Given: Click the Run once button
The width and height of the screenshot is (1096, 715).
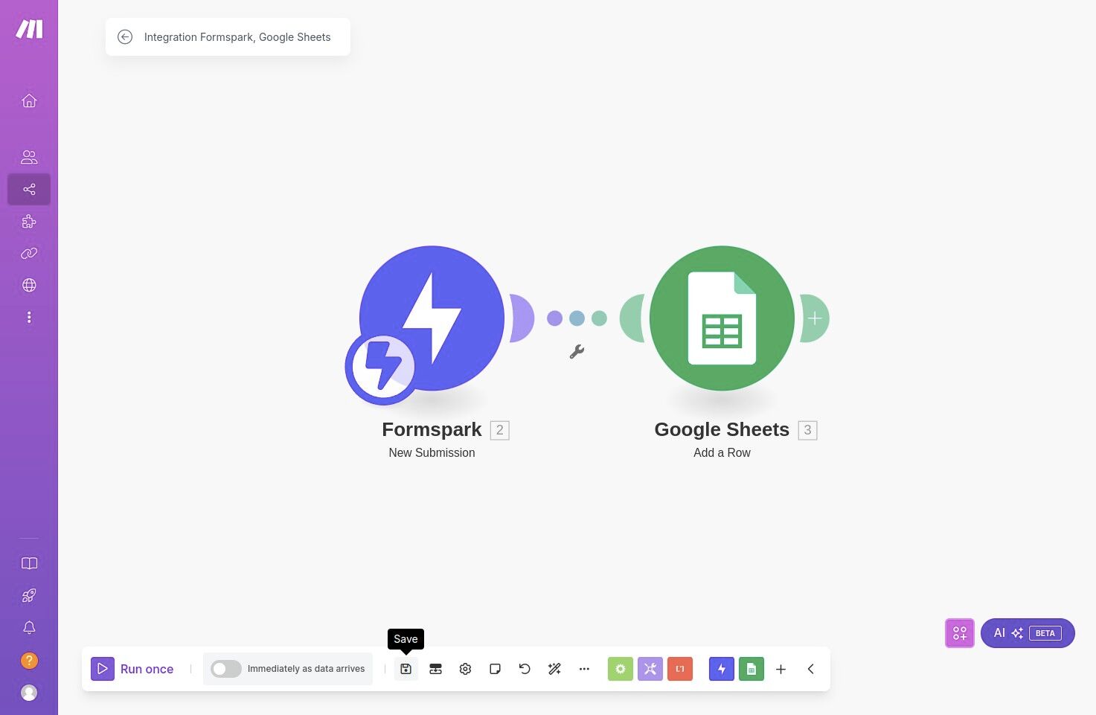Looking at the screenshot, I should pyautogui.click(x=132, y=669).
